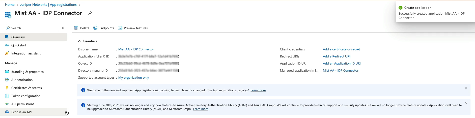Screen dimensions: 475x118
Task: Select Integration assistant in sidebar
Action: (x=26, y=53)
